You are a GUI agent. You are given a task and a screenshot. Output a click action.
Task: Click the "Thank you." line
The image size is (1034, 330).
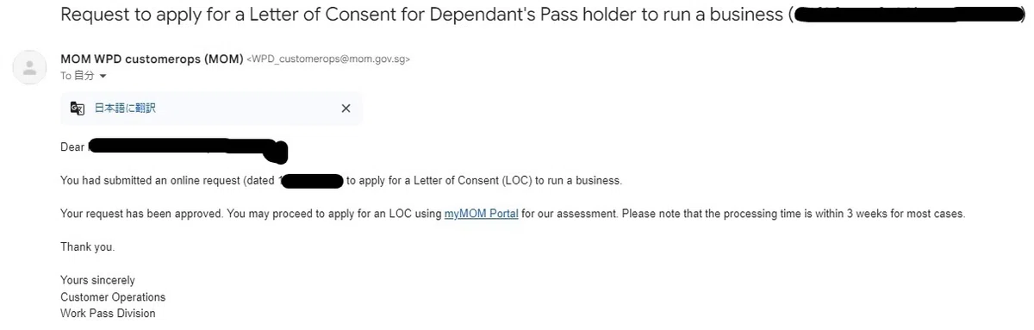pos(87,246)
